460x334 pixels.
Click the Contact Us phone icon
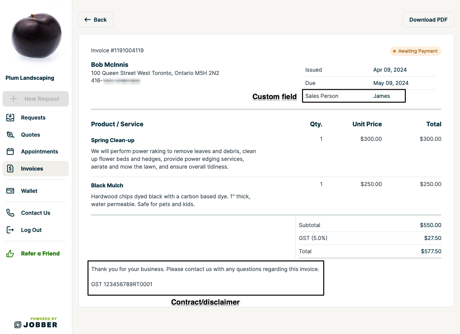click(x=10, y=213)
